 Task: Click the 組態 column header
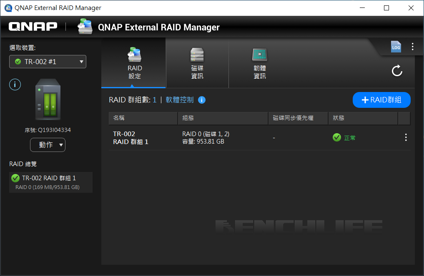[223, 118]
